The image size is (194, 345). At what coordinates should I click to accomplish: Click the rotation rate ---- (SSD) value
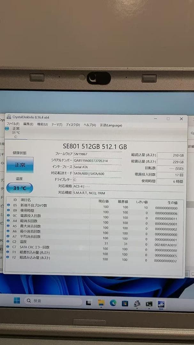(x=170, y=169)
